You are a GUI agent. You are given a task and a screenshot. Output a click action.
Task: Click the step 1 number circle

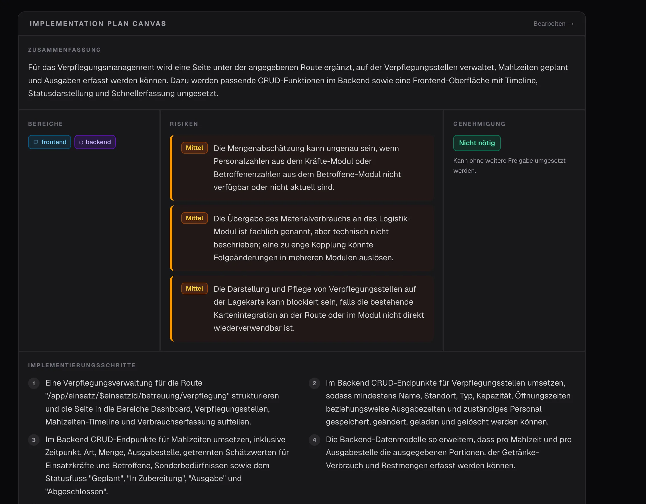34,383
